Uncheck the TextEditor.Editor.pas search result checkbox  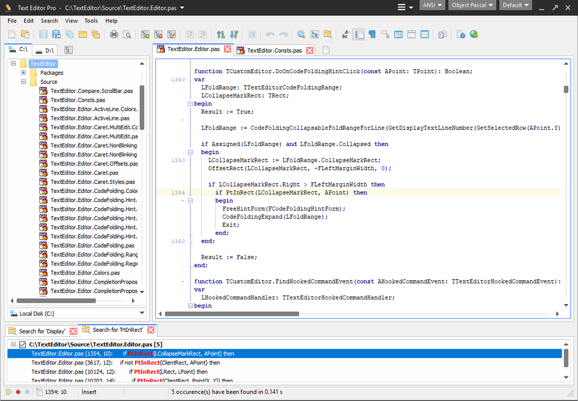pos(23,344)
